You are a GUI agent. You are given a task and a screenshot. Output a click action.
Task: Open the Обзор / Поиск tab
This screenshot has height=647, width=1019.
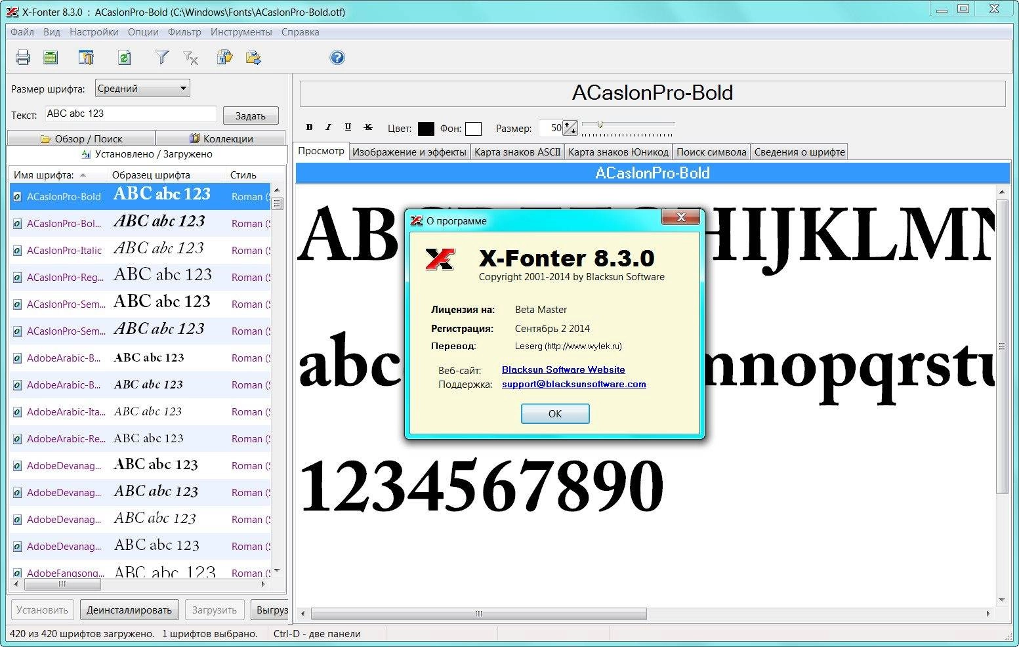81,138
